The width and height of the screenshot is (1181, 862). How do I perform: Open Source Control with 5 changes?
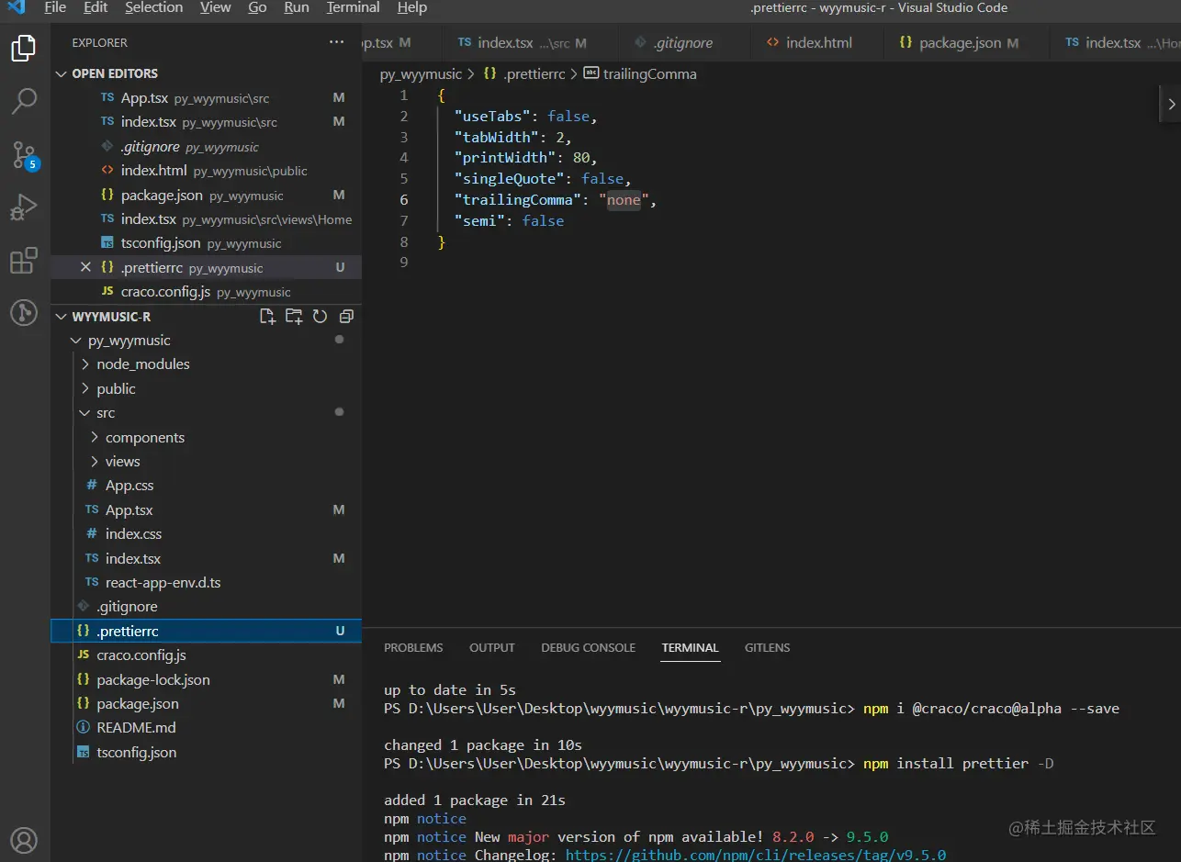[24, 155]
